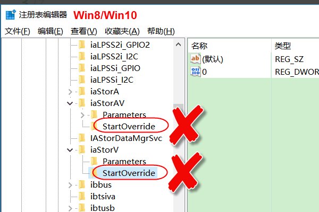Click the iaLPSSi_GPIO key name
319x212 pixels.
(115, 68)
